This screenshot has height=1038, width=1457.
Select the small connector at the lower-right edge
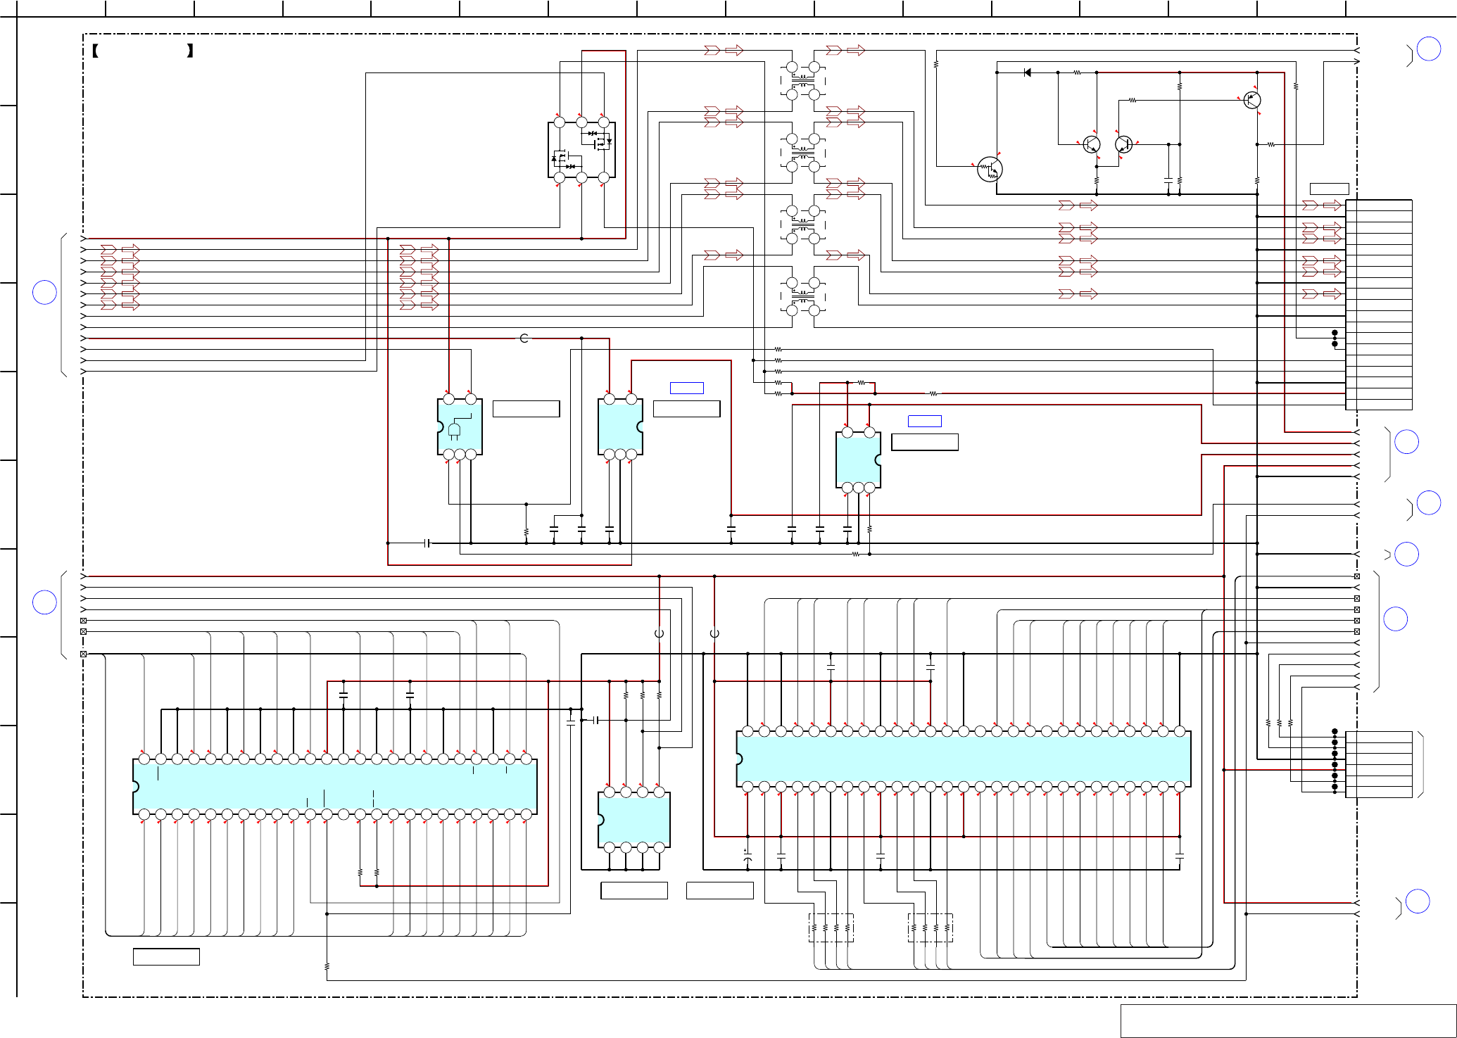click(1379, 764)
